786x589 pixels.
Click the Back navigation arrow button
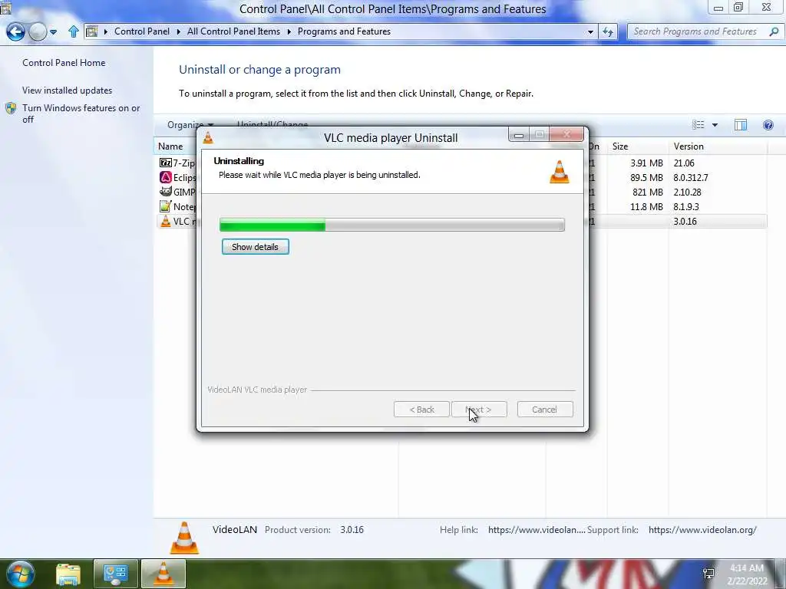[15, 32]
